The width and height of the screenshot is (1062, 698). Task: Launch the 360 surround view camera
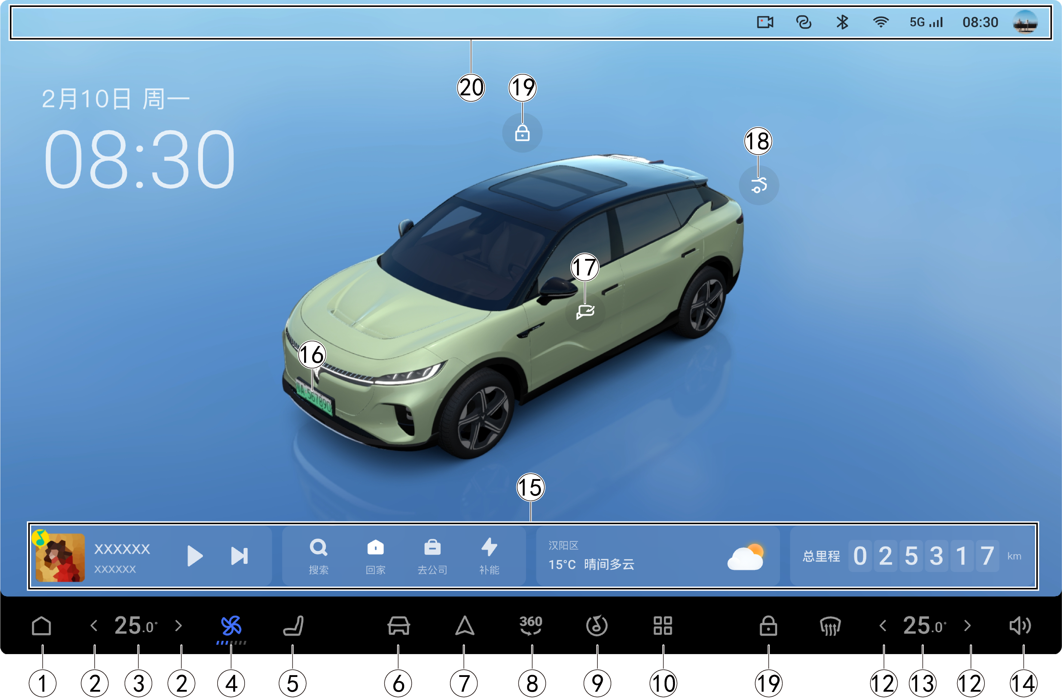[531, 625]
